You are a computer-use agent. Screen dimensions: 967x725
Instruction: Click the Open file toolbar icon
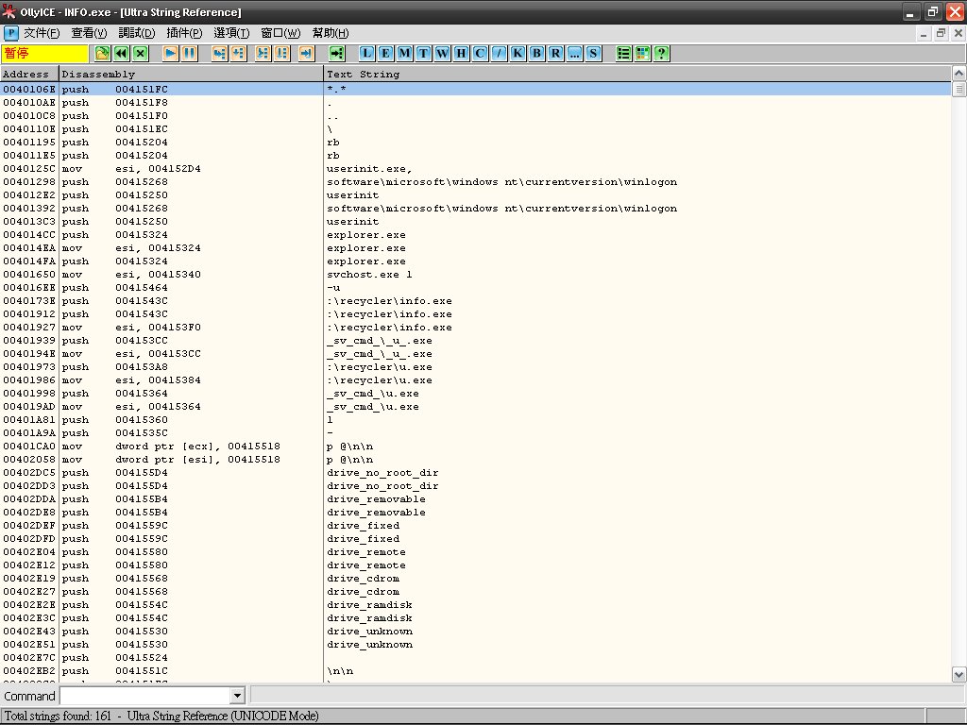(x=102, y=54)
